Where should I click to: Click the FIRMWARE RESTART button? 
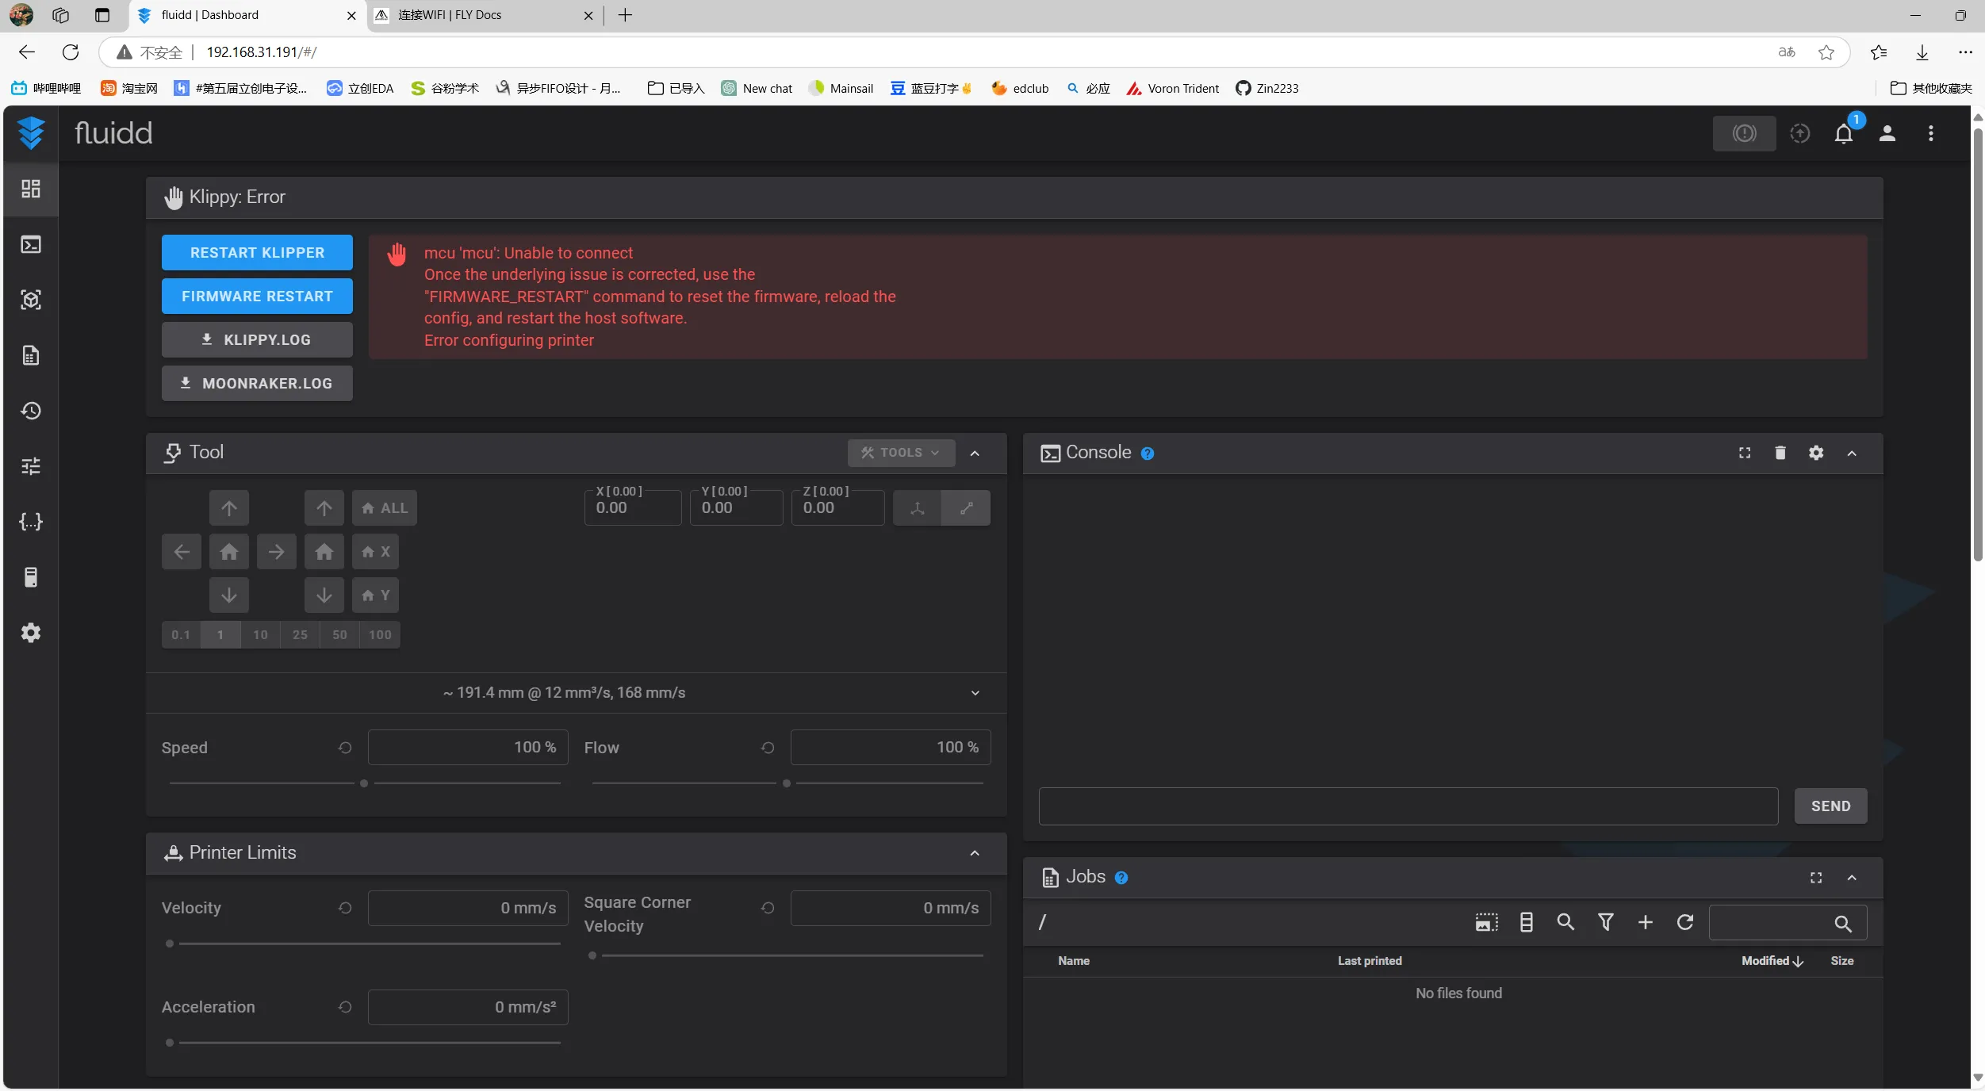coord(257,297)
